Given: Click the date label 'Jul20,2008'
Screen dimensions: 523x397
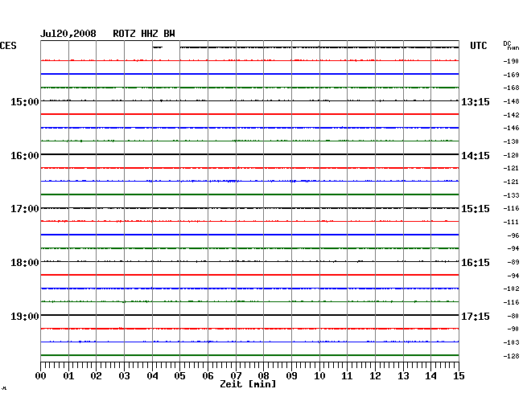Looking at the screenshot, I should point(68,34).
